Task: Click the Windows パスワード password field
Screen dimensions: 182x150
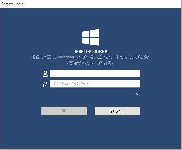Action: (95, 84)
